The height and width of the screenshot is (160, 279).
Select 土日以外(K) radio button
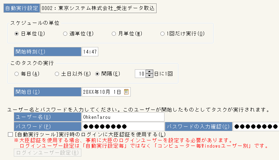coord(57,74)
